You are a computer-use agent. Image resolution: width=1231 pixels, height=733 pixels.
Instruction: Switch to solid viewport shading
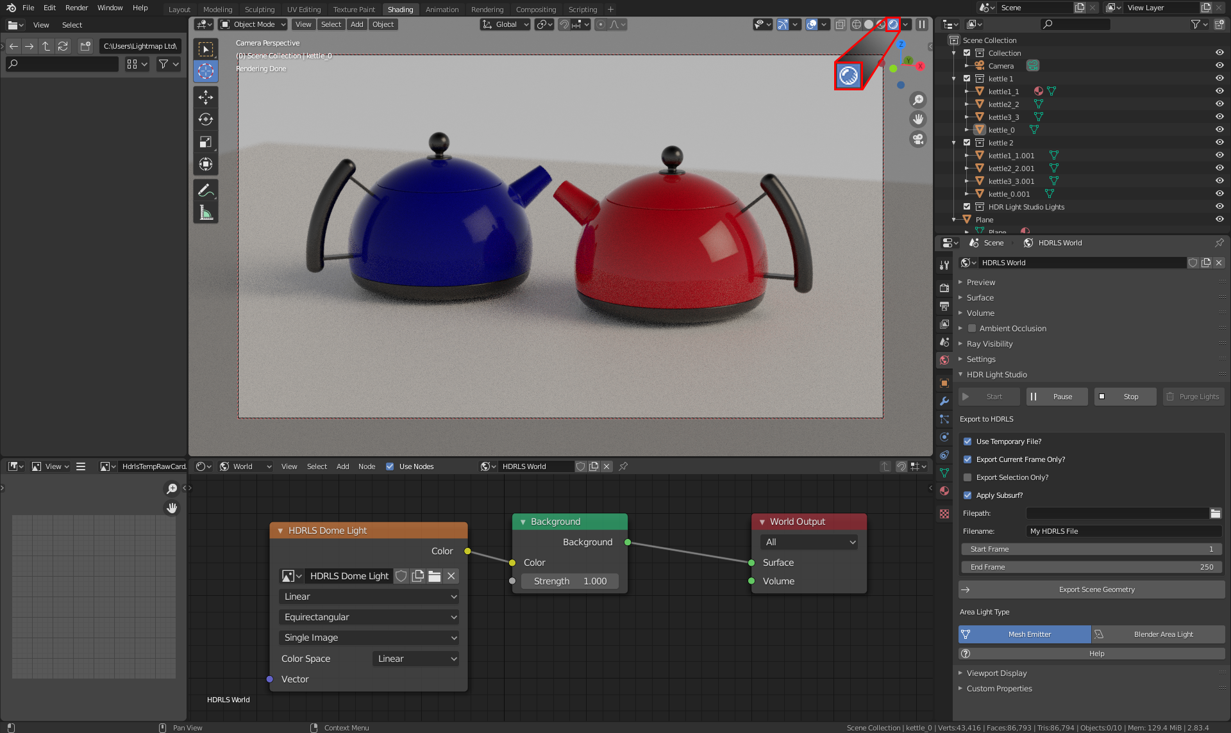869,24
